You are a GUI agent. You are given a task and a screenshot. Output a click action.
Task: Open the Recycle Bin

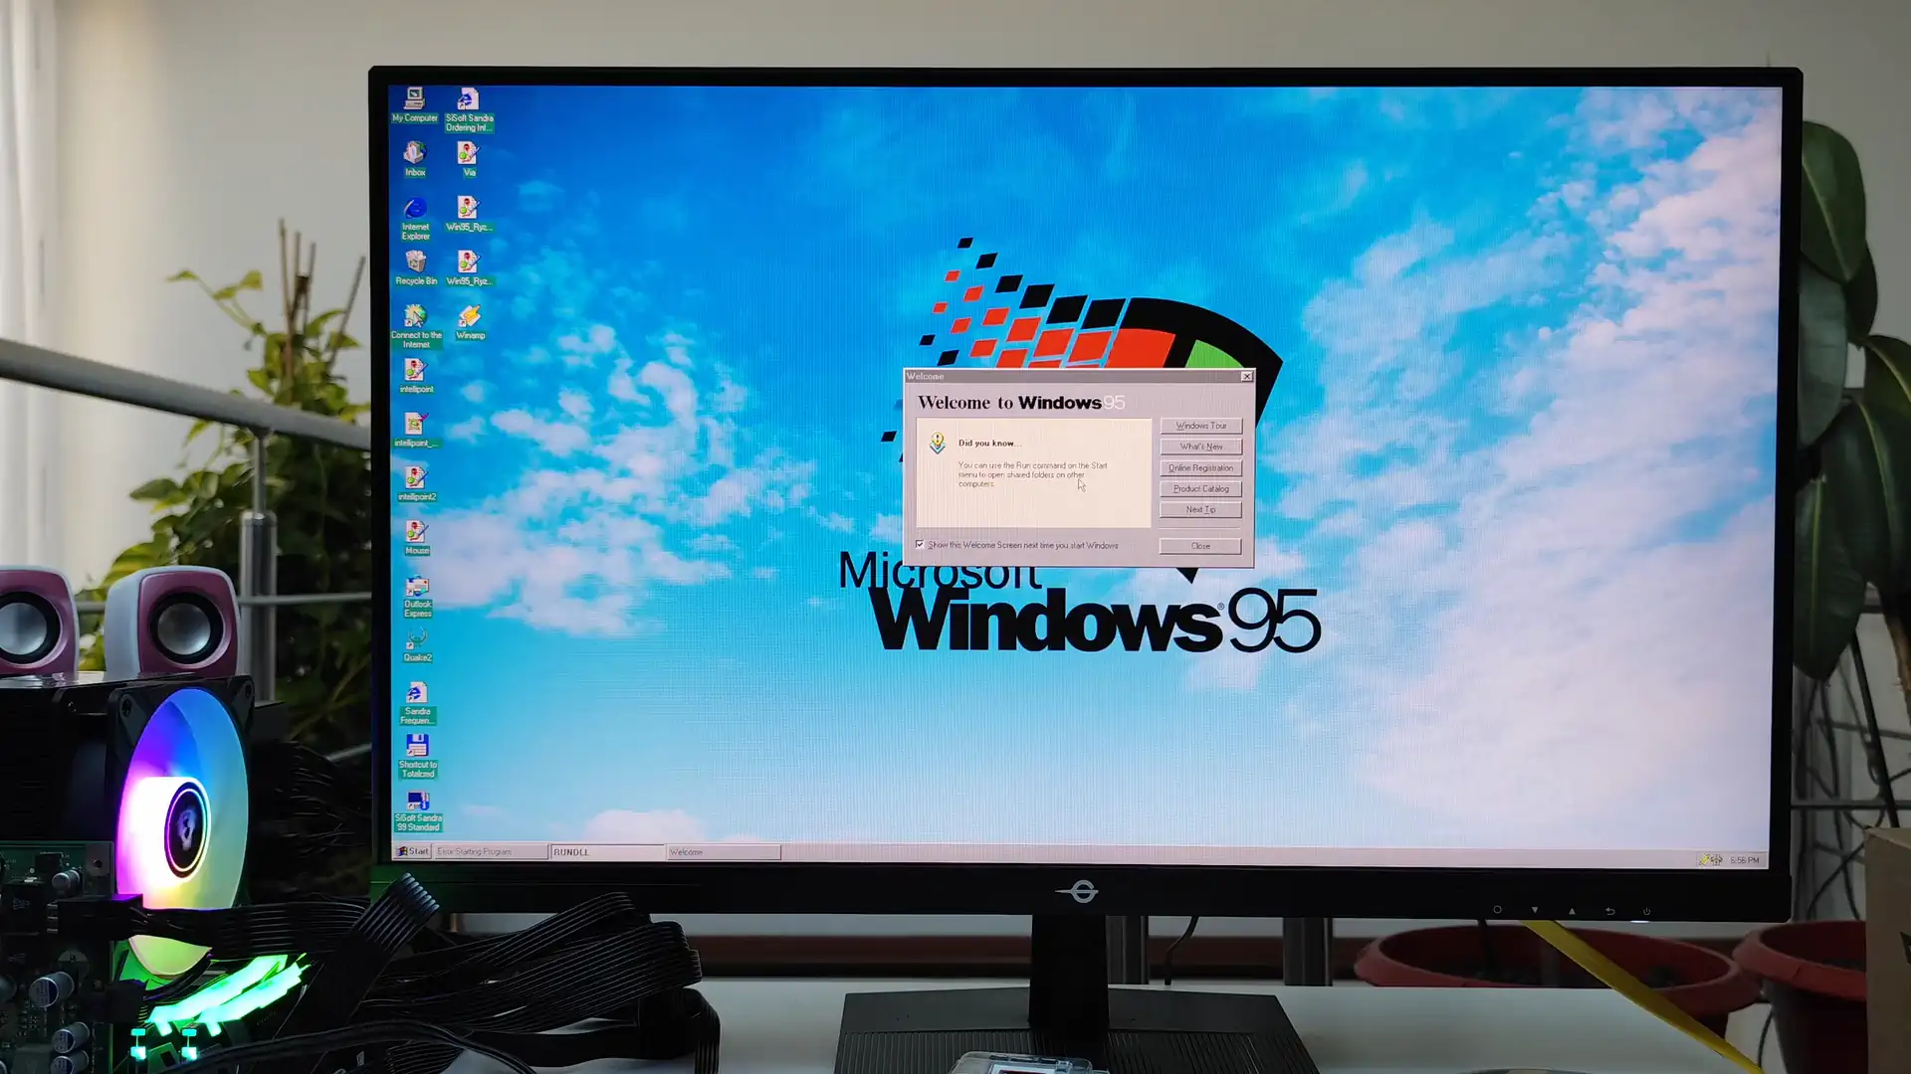coord(416,268)
